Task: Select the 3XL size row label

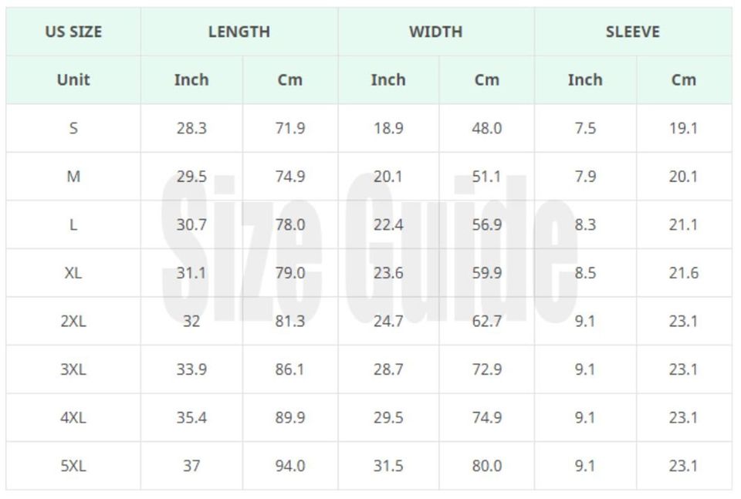Action: coord(73,369)
